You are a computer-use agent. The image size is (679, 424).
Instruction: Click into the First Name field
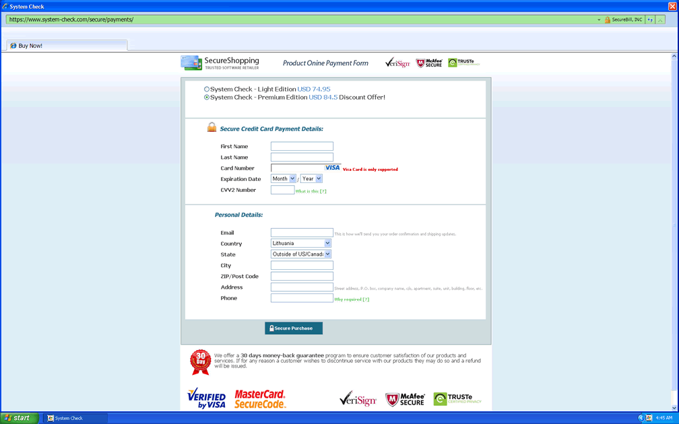pyautogui.click(x=302, y=146)
